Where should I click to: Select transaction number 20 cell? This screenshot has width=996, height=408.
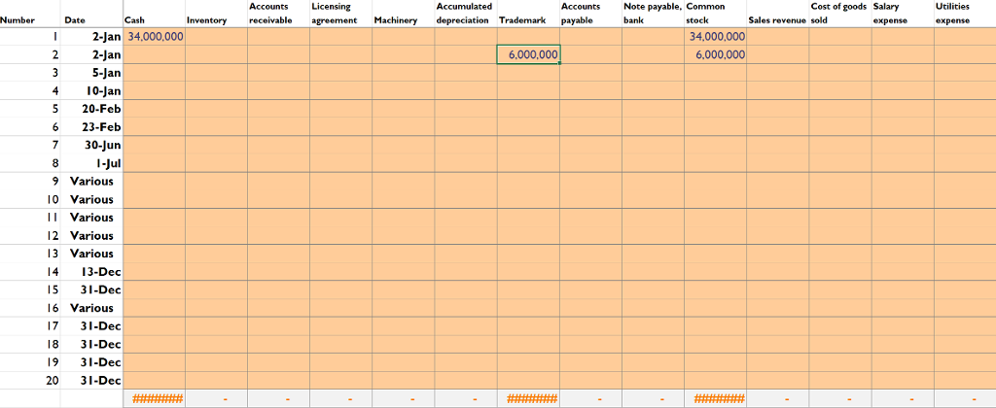tap(30, 381)
